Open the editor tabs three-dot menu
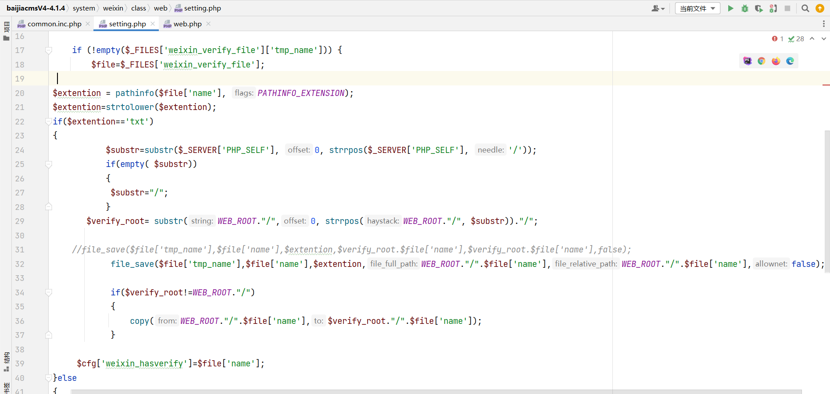This screenshot has height=394, width=830. [x=824, y=24]
